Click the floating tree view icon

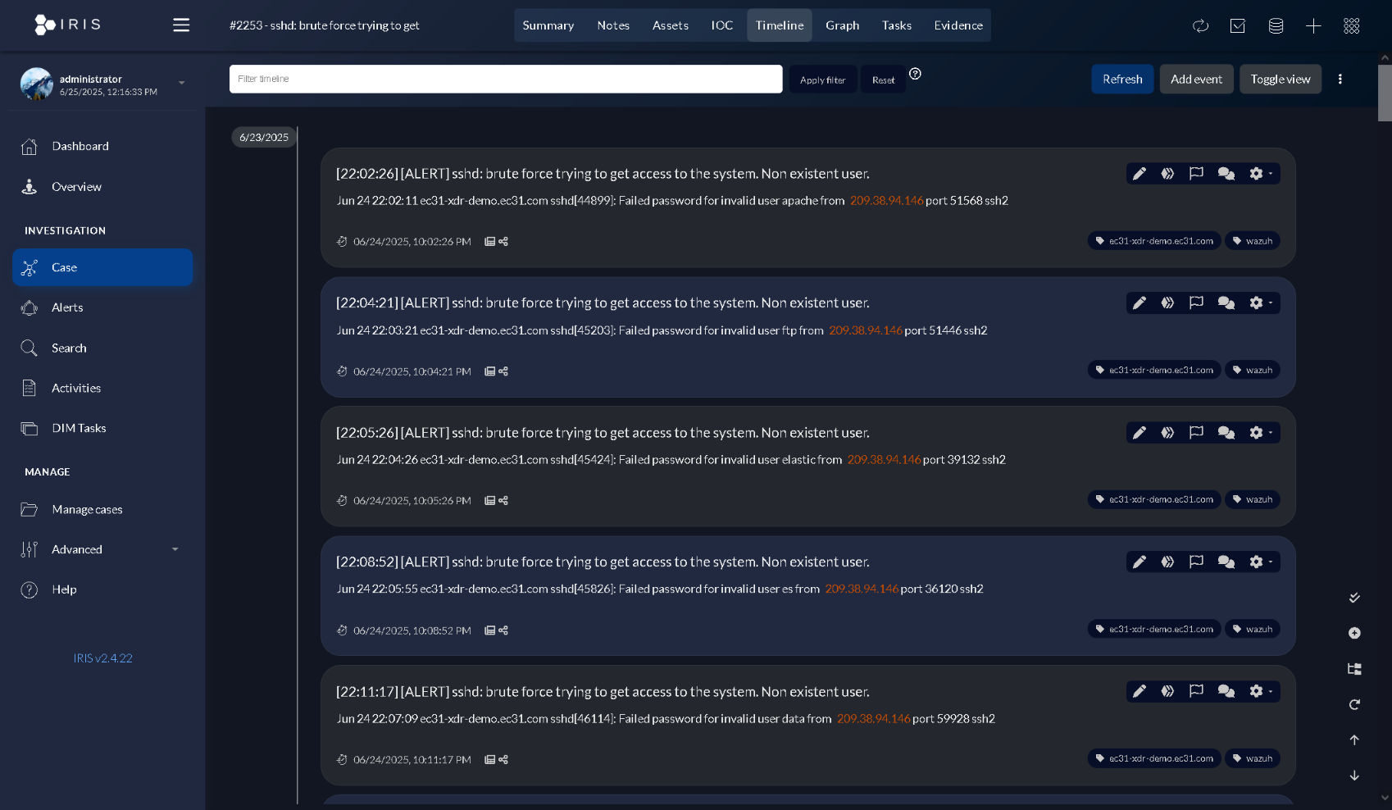tap(1354, 669)
